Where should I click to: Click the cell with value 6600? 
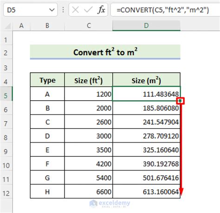(x=89, y=192)
